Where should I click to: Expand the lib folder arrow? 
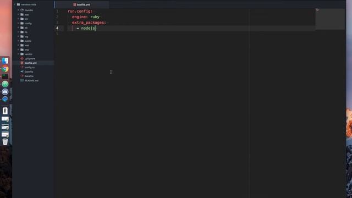click(18, 32)
